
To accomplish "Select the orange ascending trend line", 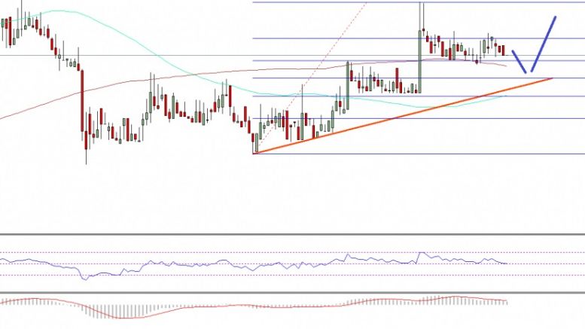I will click(x=403, y=116).
